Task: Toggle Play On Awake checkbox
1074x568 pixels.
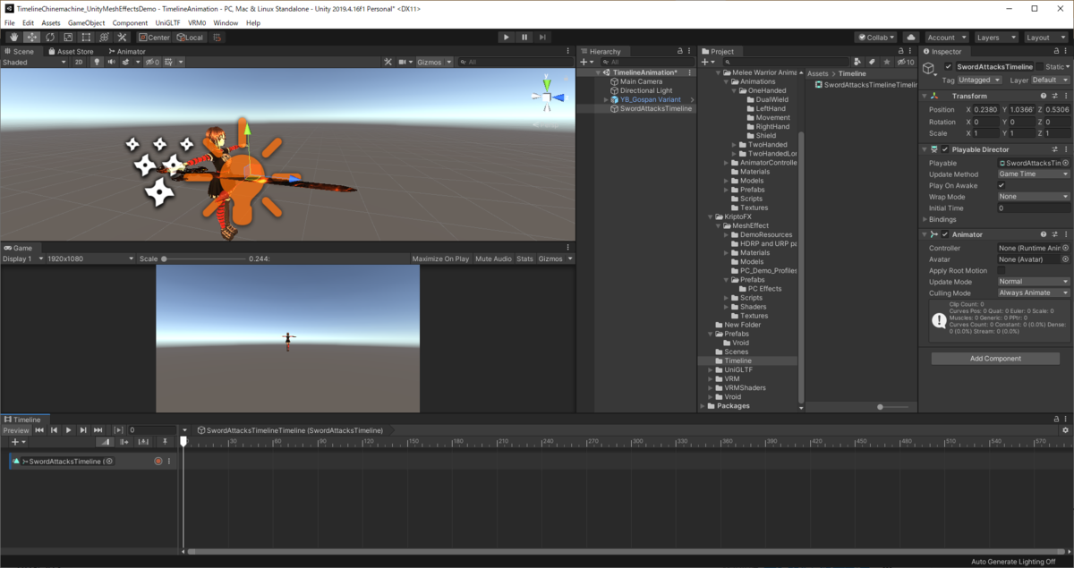Action: pyautogui.click(x=1002, y=185)
